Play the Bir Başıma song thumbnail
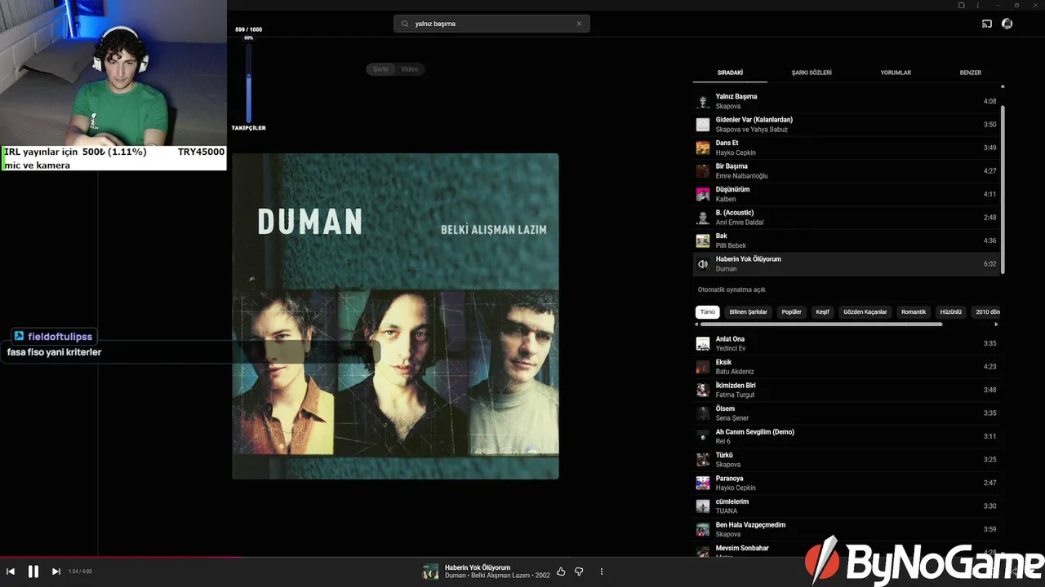The height and width of the screenshot is (587, 1045). click(x=703, y=171)
